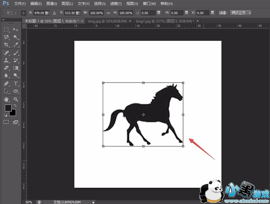The width and height of the screenshot is (270, 204).
Task: Toggle the width-height aspect ratio link
Action: (x=108, y=13)
